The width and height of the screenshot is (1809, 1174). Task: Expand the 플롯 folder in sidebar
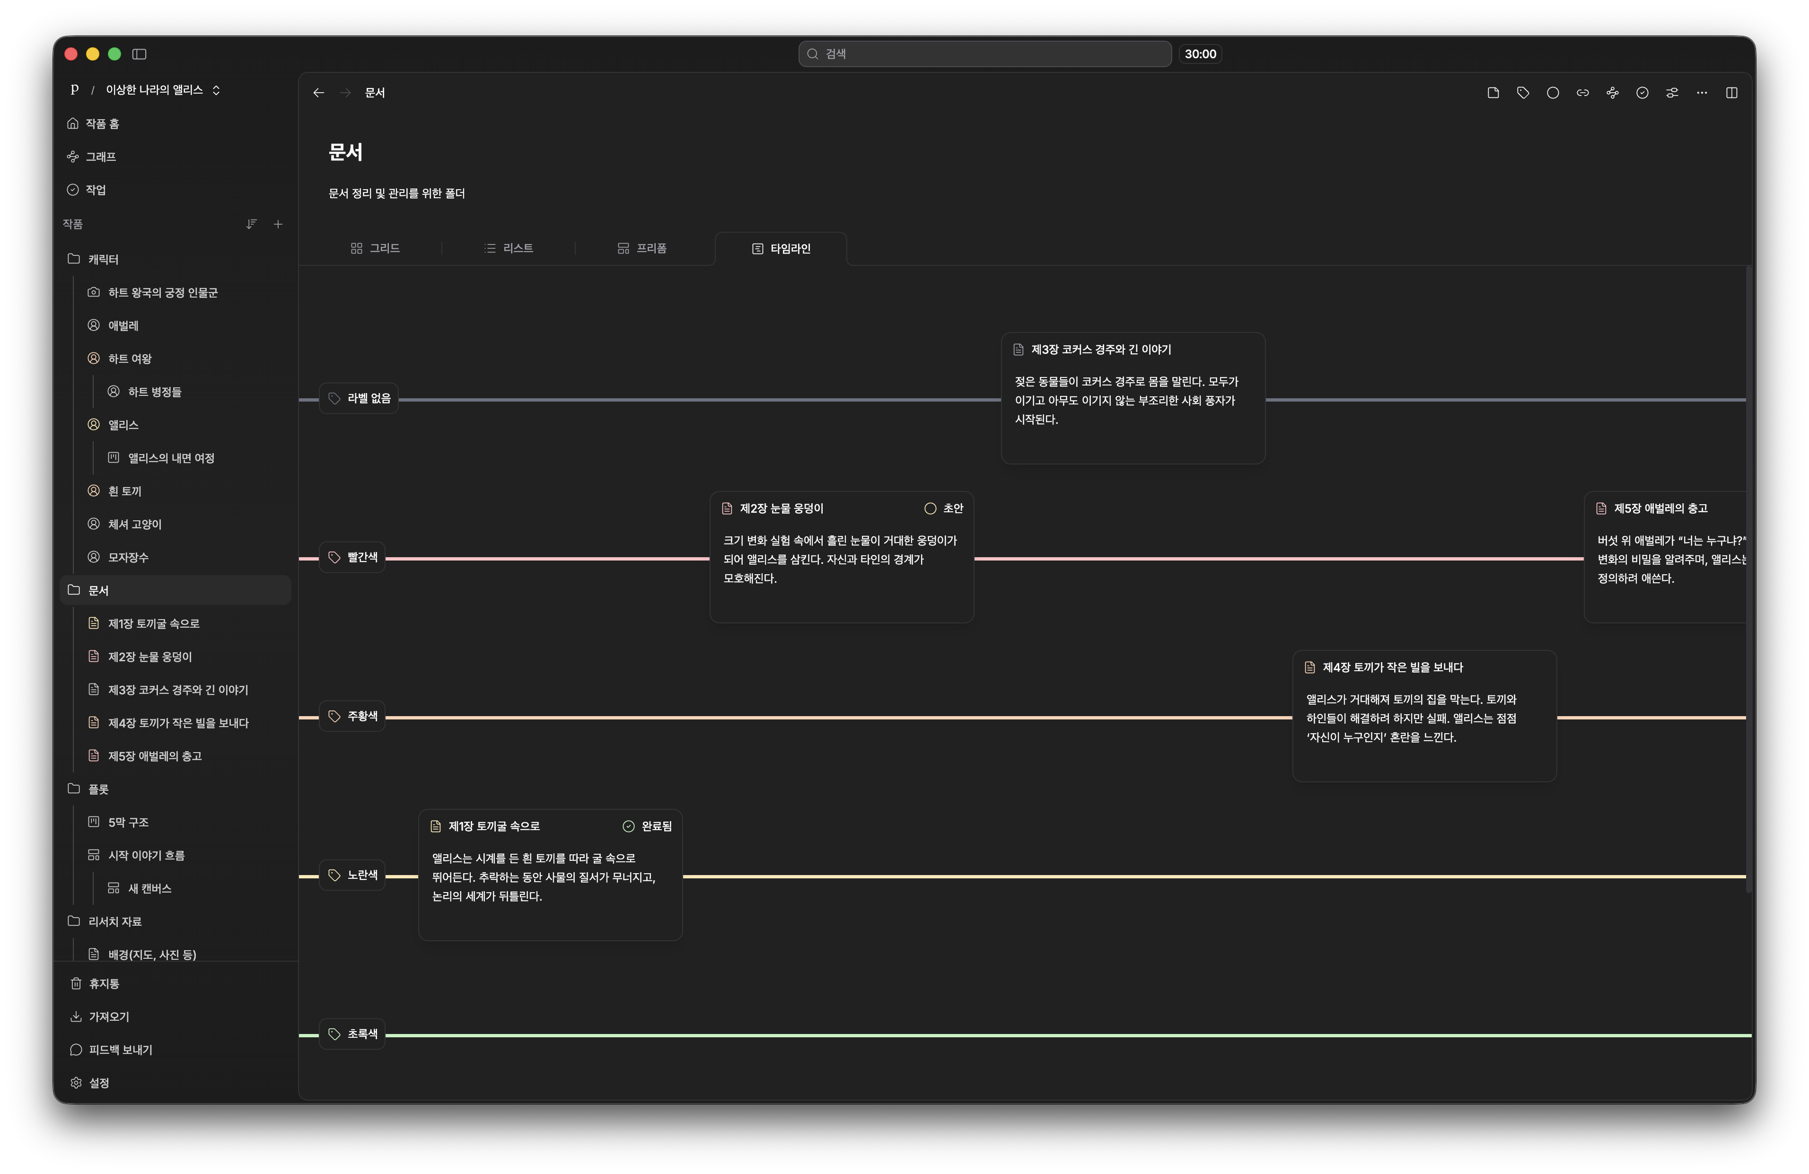(x=74, y=789)
